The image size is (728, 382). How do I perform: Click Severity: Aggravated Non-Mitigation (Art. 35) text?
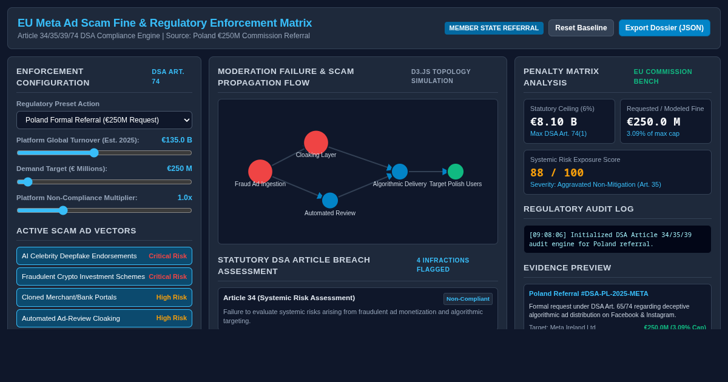coord(596,184)
